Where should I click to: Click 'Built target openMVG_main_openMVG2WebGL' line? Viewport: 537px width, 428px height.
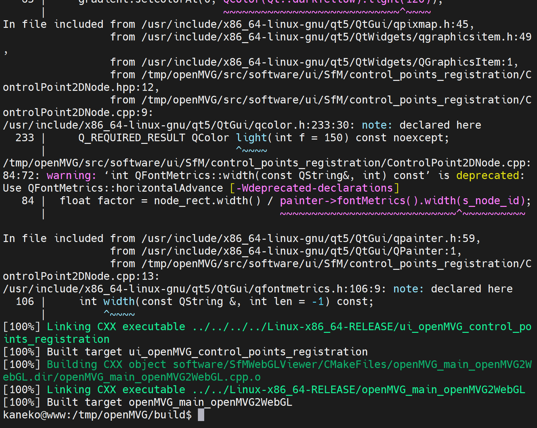[x=148, y=402]
